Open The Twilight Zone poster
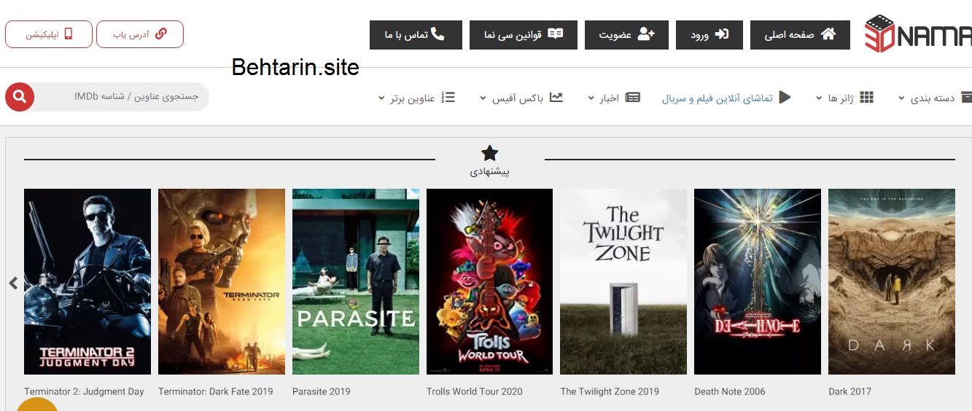The width and height of the screenshot is (972, 411). point(623,281)
